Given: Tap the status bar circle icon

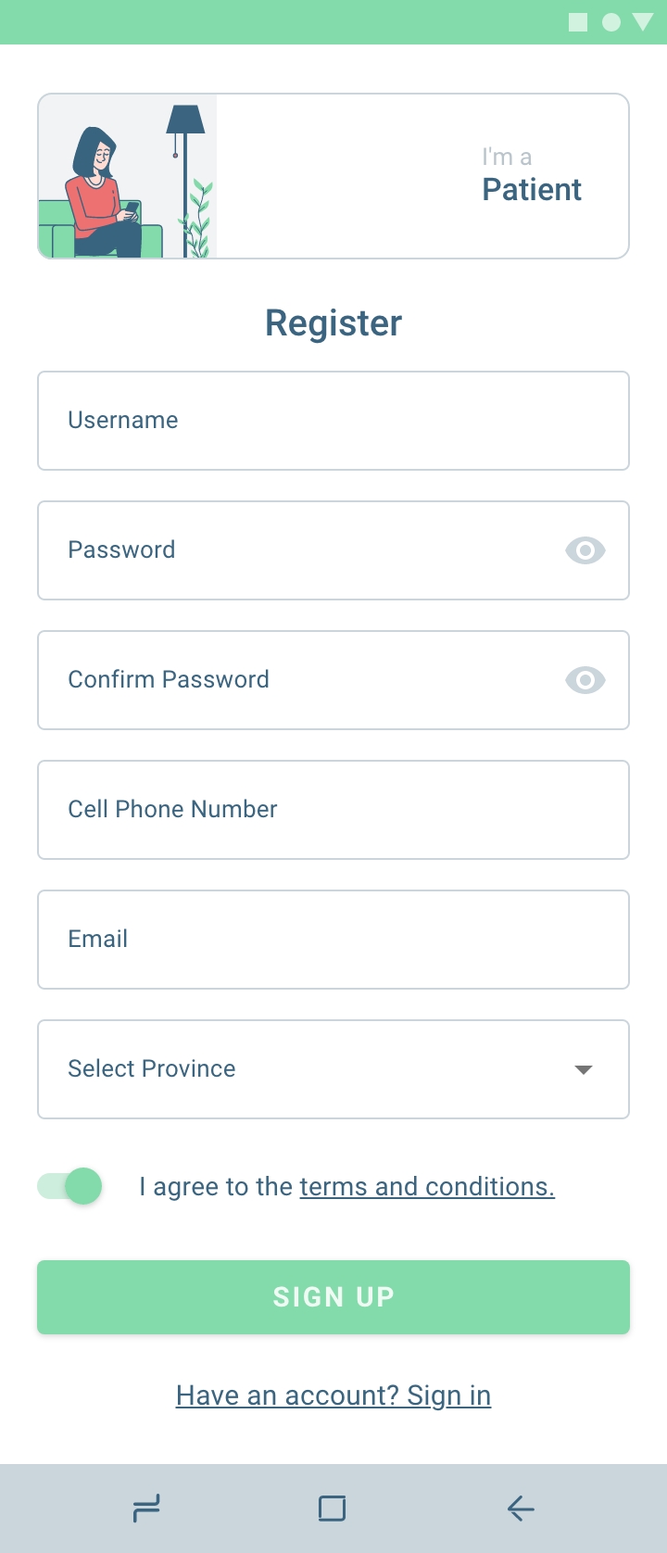Looking at the screenshot, I should tap(611, 22).
